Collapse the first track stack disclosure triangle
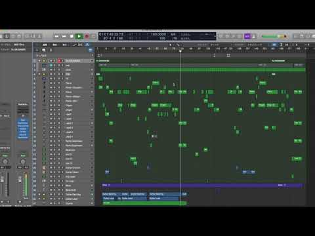Screen dimensions: 315x236 39,61
